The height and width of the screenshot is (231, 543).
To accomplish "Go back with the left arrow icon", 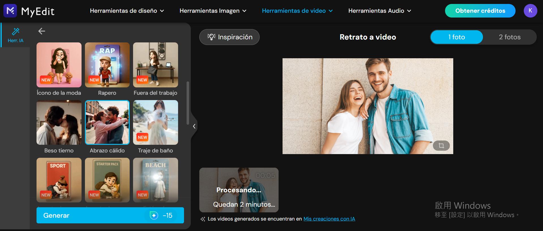I will (42, 31).
